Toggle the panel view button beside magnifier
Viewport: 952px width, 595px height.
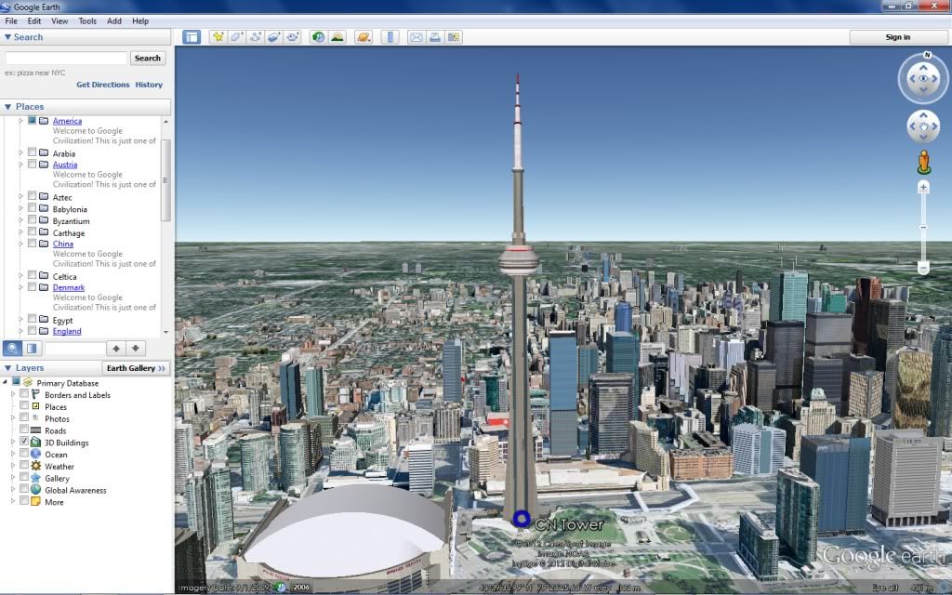(x=32, y=349)
